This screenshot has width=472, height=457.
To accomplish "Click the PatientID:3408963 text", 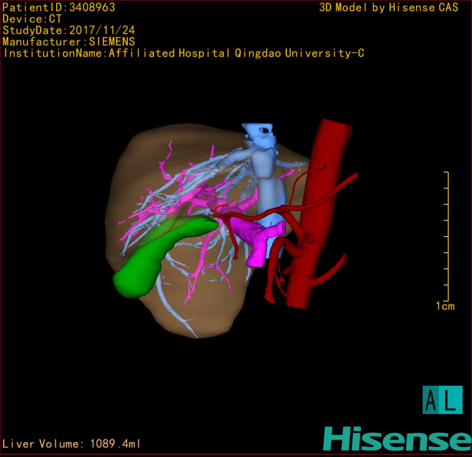I will [59, 7].
